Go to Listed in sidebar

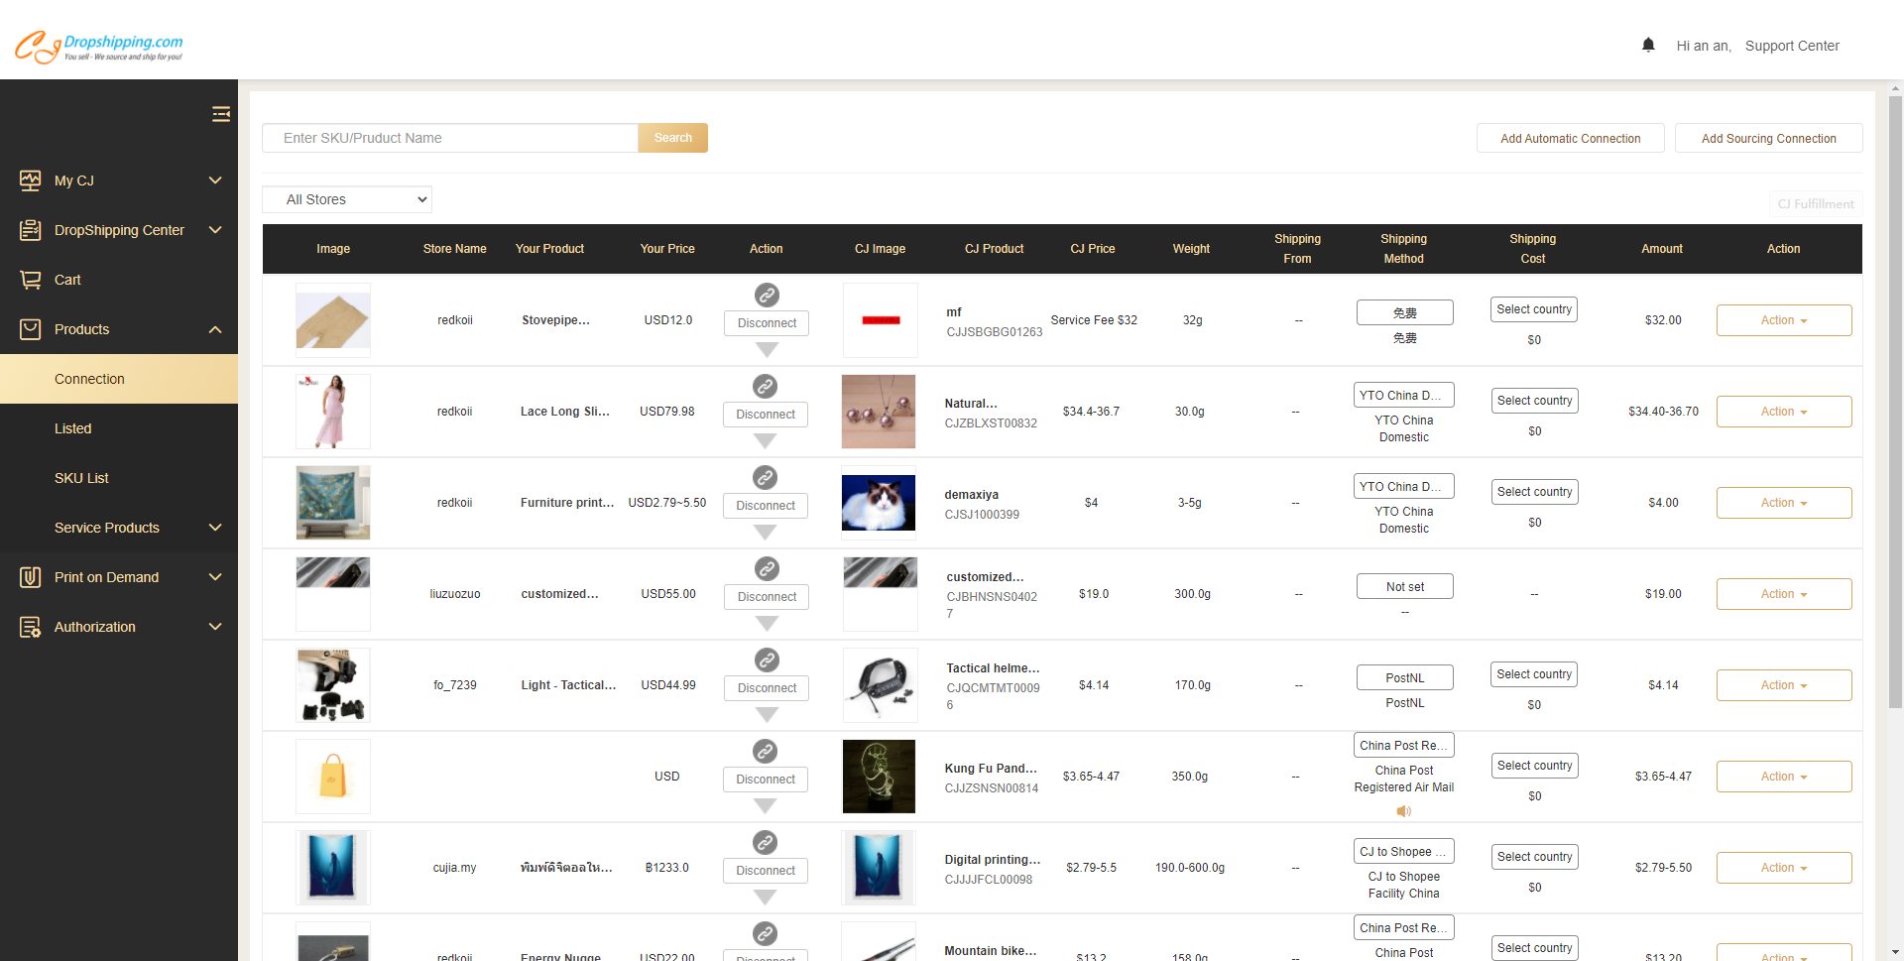pos(72,428)
